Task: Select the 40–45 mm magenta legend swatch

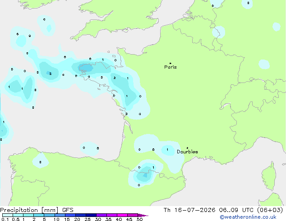Action: click(122, 215)
